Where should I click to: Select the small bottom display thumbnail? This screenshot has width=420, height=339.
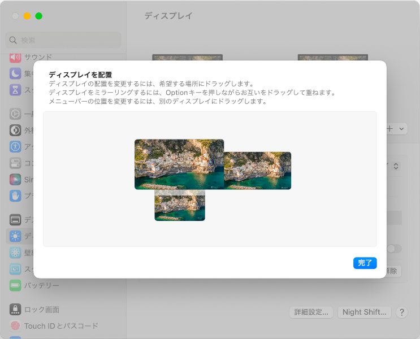point(180,206)
